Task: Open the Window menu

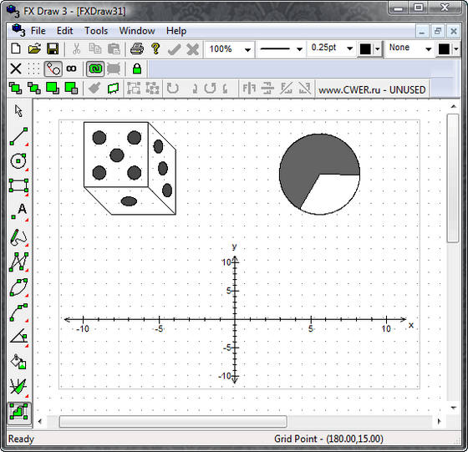Action: point(137,31)
